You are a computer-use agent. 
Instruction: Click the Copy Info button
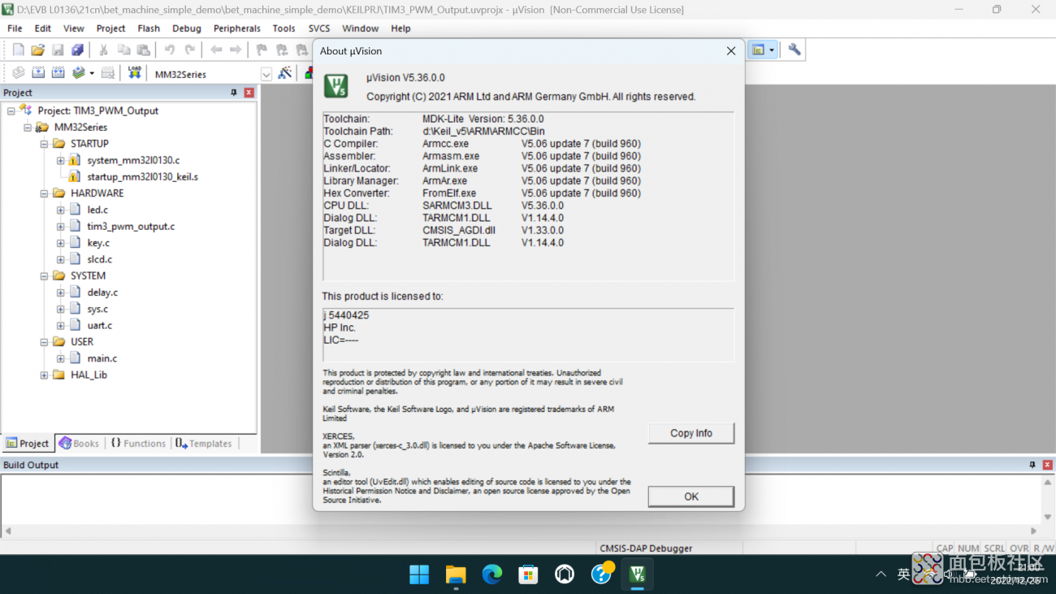pos(691,433)
